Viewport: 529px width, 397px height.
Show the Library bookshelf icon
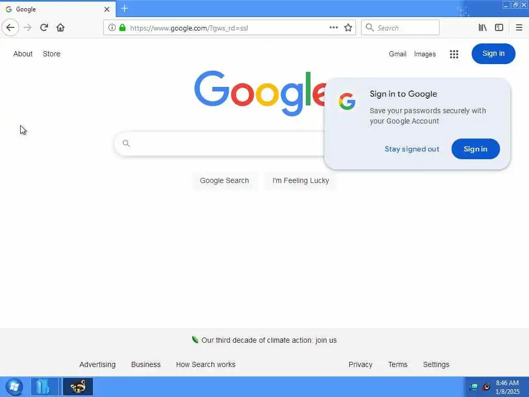pyautogui.click(x=483, y=28)
